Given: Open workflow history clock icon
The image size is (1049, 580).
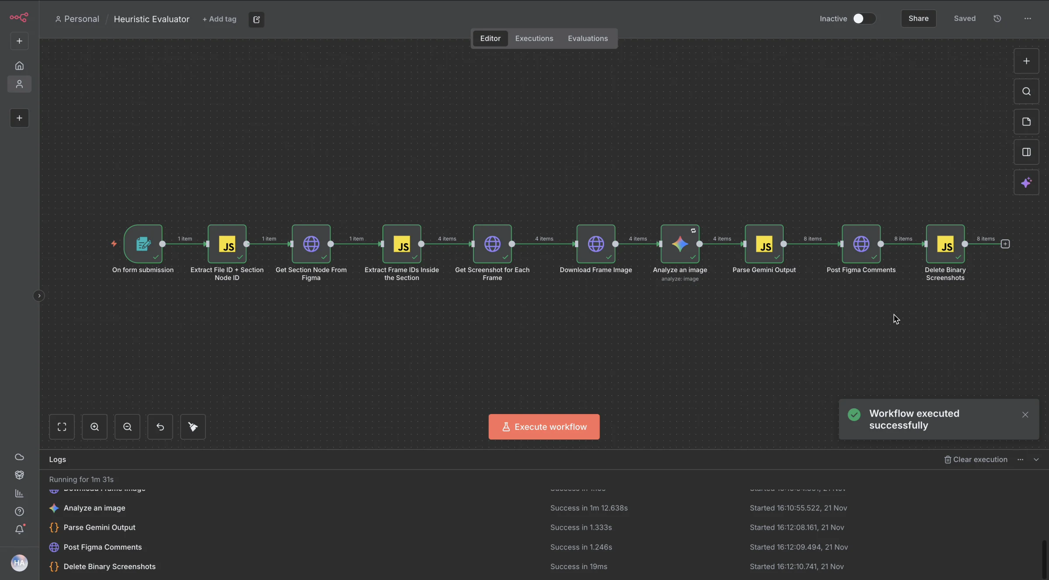Looking at the screenshot, I should coord(997,18).
